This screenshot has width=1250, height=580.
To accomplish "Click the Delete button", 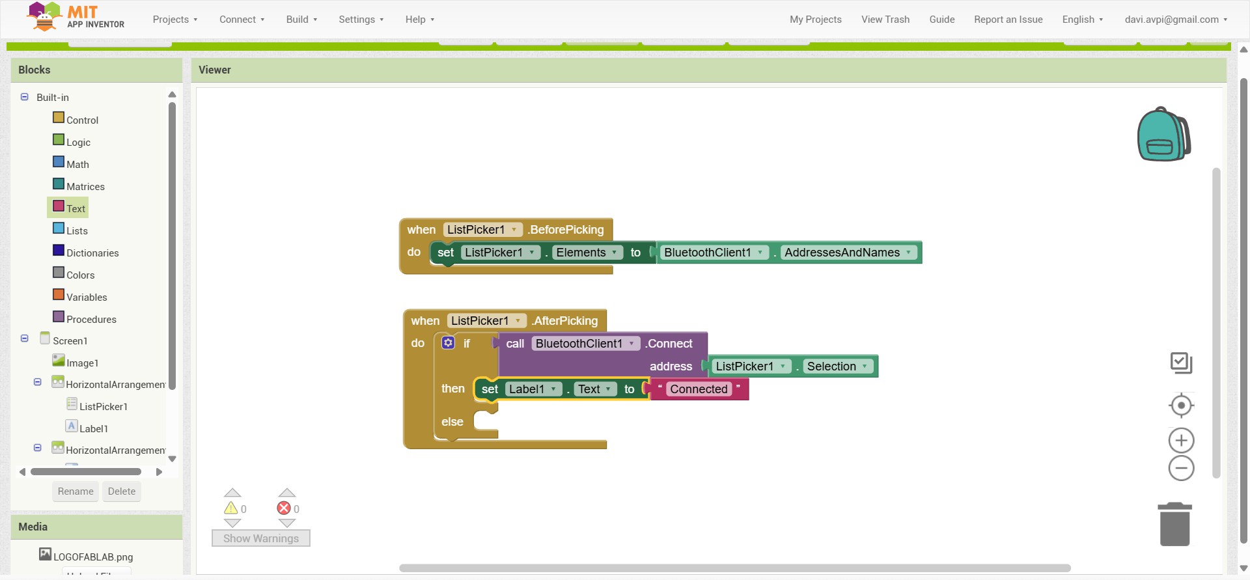I will (x=122, y=491).
